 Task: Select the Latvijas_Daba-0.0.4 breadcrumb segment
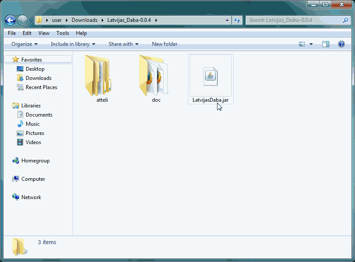tap(129, 20)
